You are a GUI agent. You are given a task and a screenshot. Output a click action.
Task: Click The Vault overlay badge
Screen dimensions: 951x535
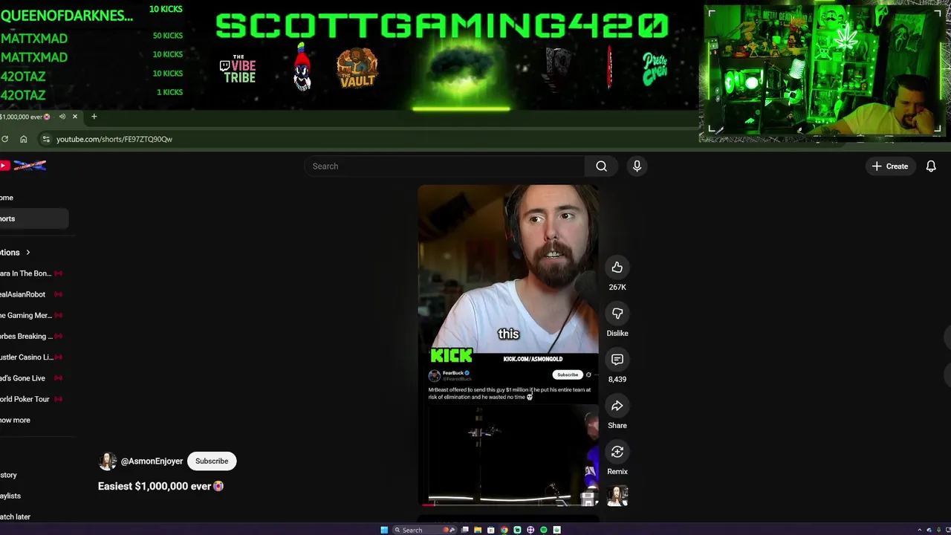point(357,68)
